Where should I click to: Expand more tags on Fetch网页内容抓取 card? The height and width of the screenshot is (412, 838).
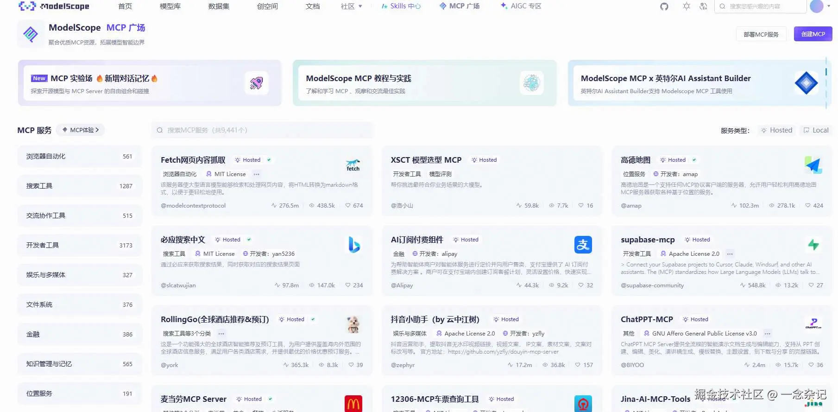tap(257, 174)
